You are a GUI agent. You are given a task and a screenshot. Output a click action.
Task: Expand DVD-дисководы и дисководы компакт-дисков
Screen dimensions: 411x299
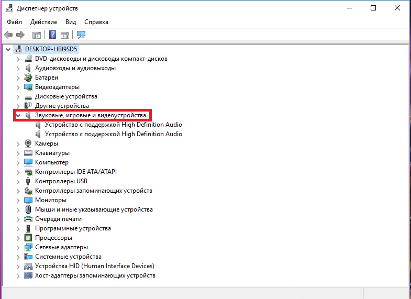pyautogui.click(x=18, y=59)
